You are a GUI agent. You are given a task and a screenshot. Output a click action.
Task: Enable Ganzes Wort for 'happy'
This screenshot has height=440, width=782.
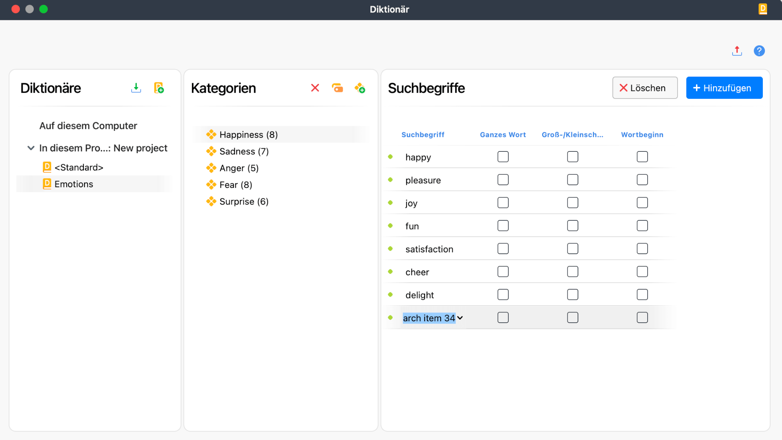click(503, 156)
